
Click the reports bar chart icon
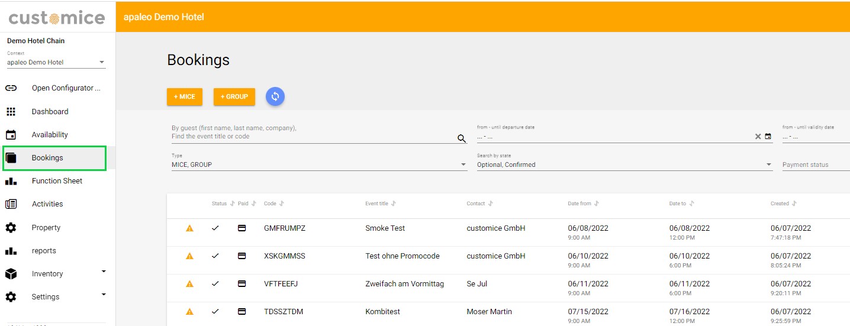tap(11, 251)
